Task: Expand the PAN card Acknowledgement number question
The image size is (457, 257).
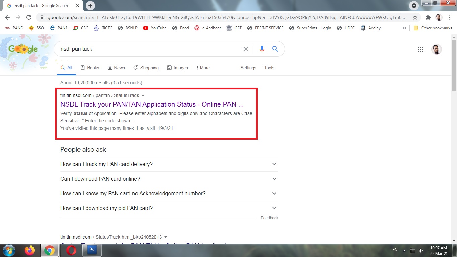Action: point(169,193)
